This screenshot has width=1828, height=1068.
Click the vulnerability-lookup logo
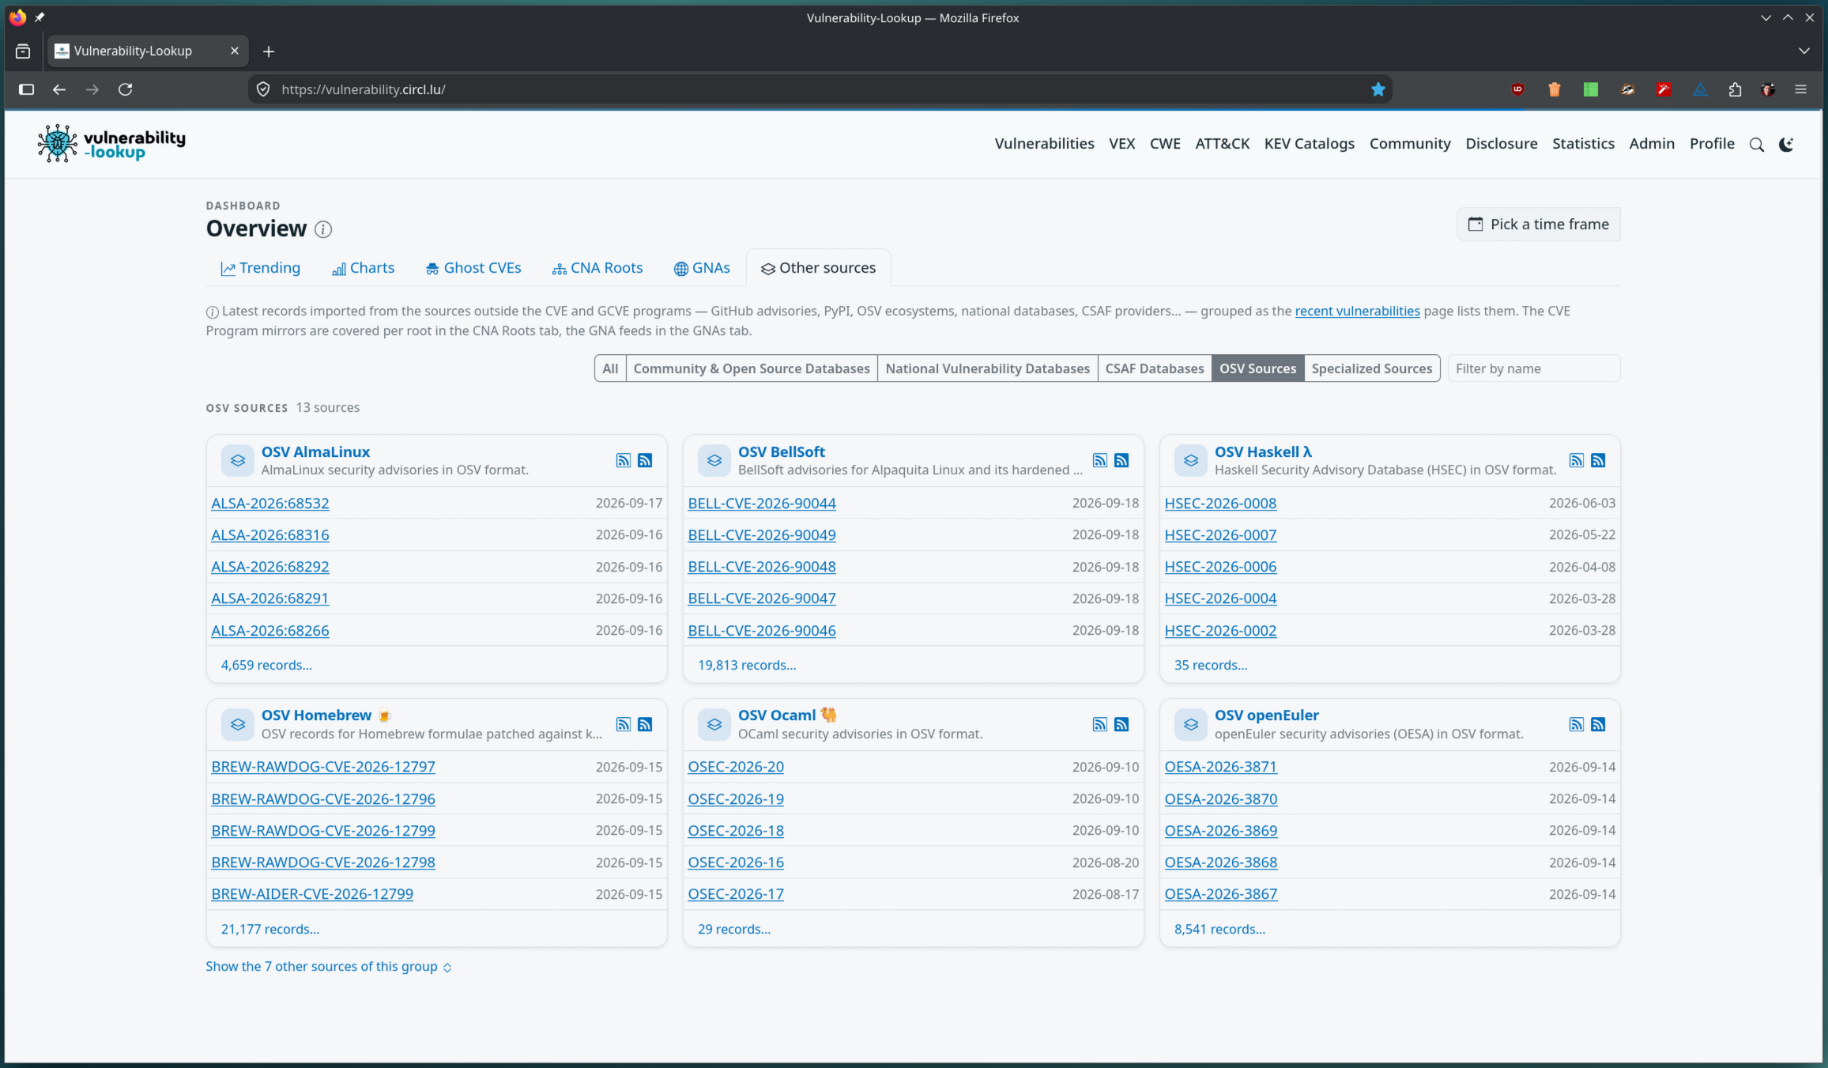pyautogui.click(x=111, y=144)
